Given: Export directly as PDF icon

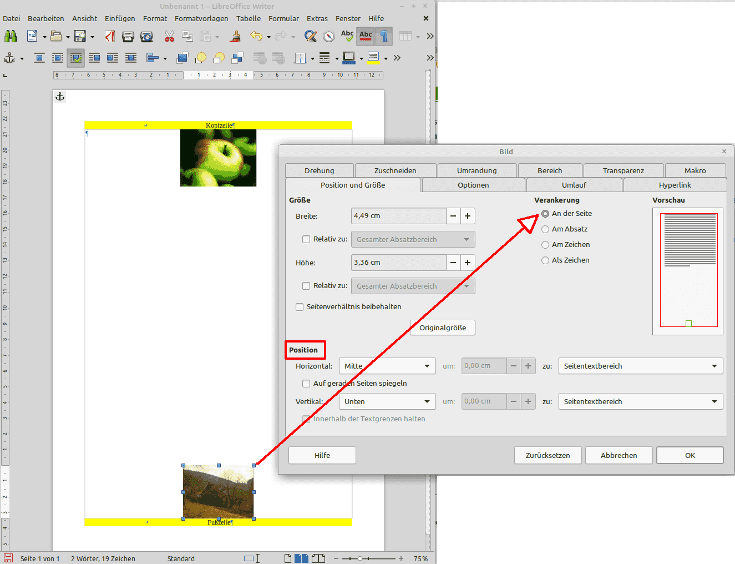Looking at the screenshot, I should click(x=110, y=37).
